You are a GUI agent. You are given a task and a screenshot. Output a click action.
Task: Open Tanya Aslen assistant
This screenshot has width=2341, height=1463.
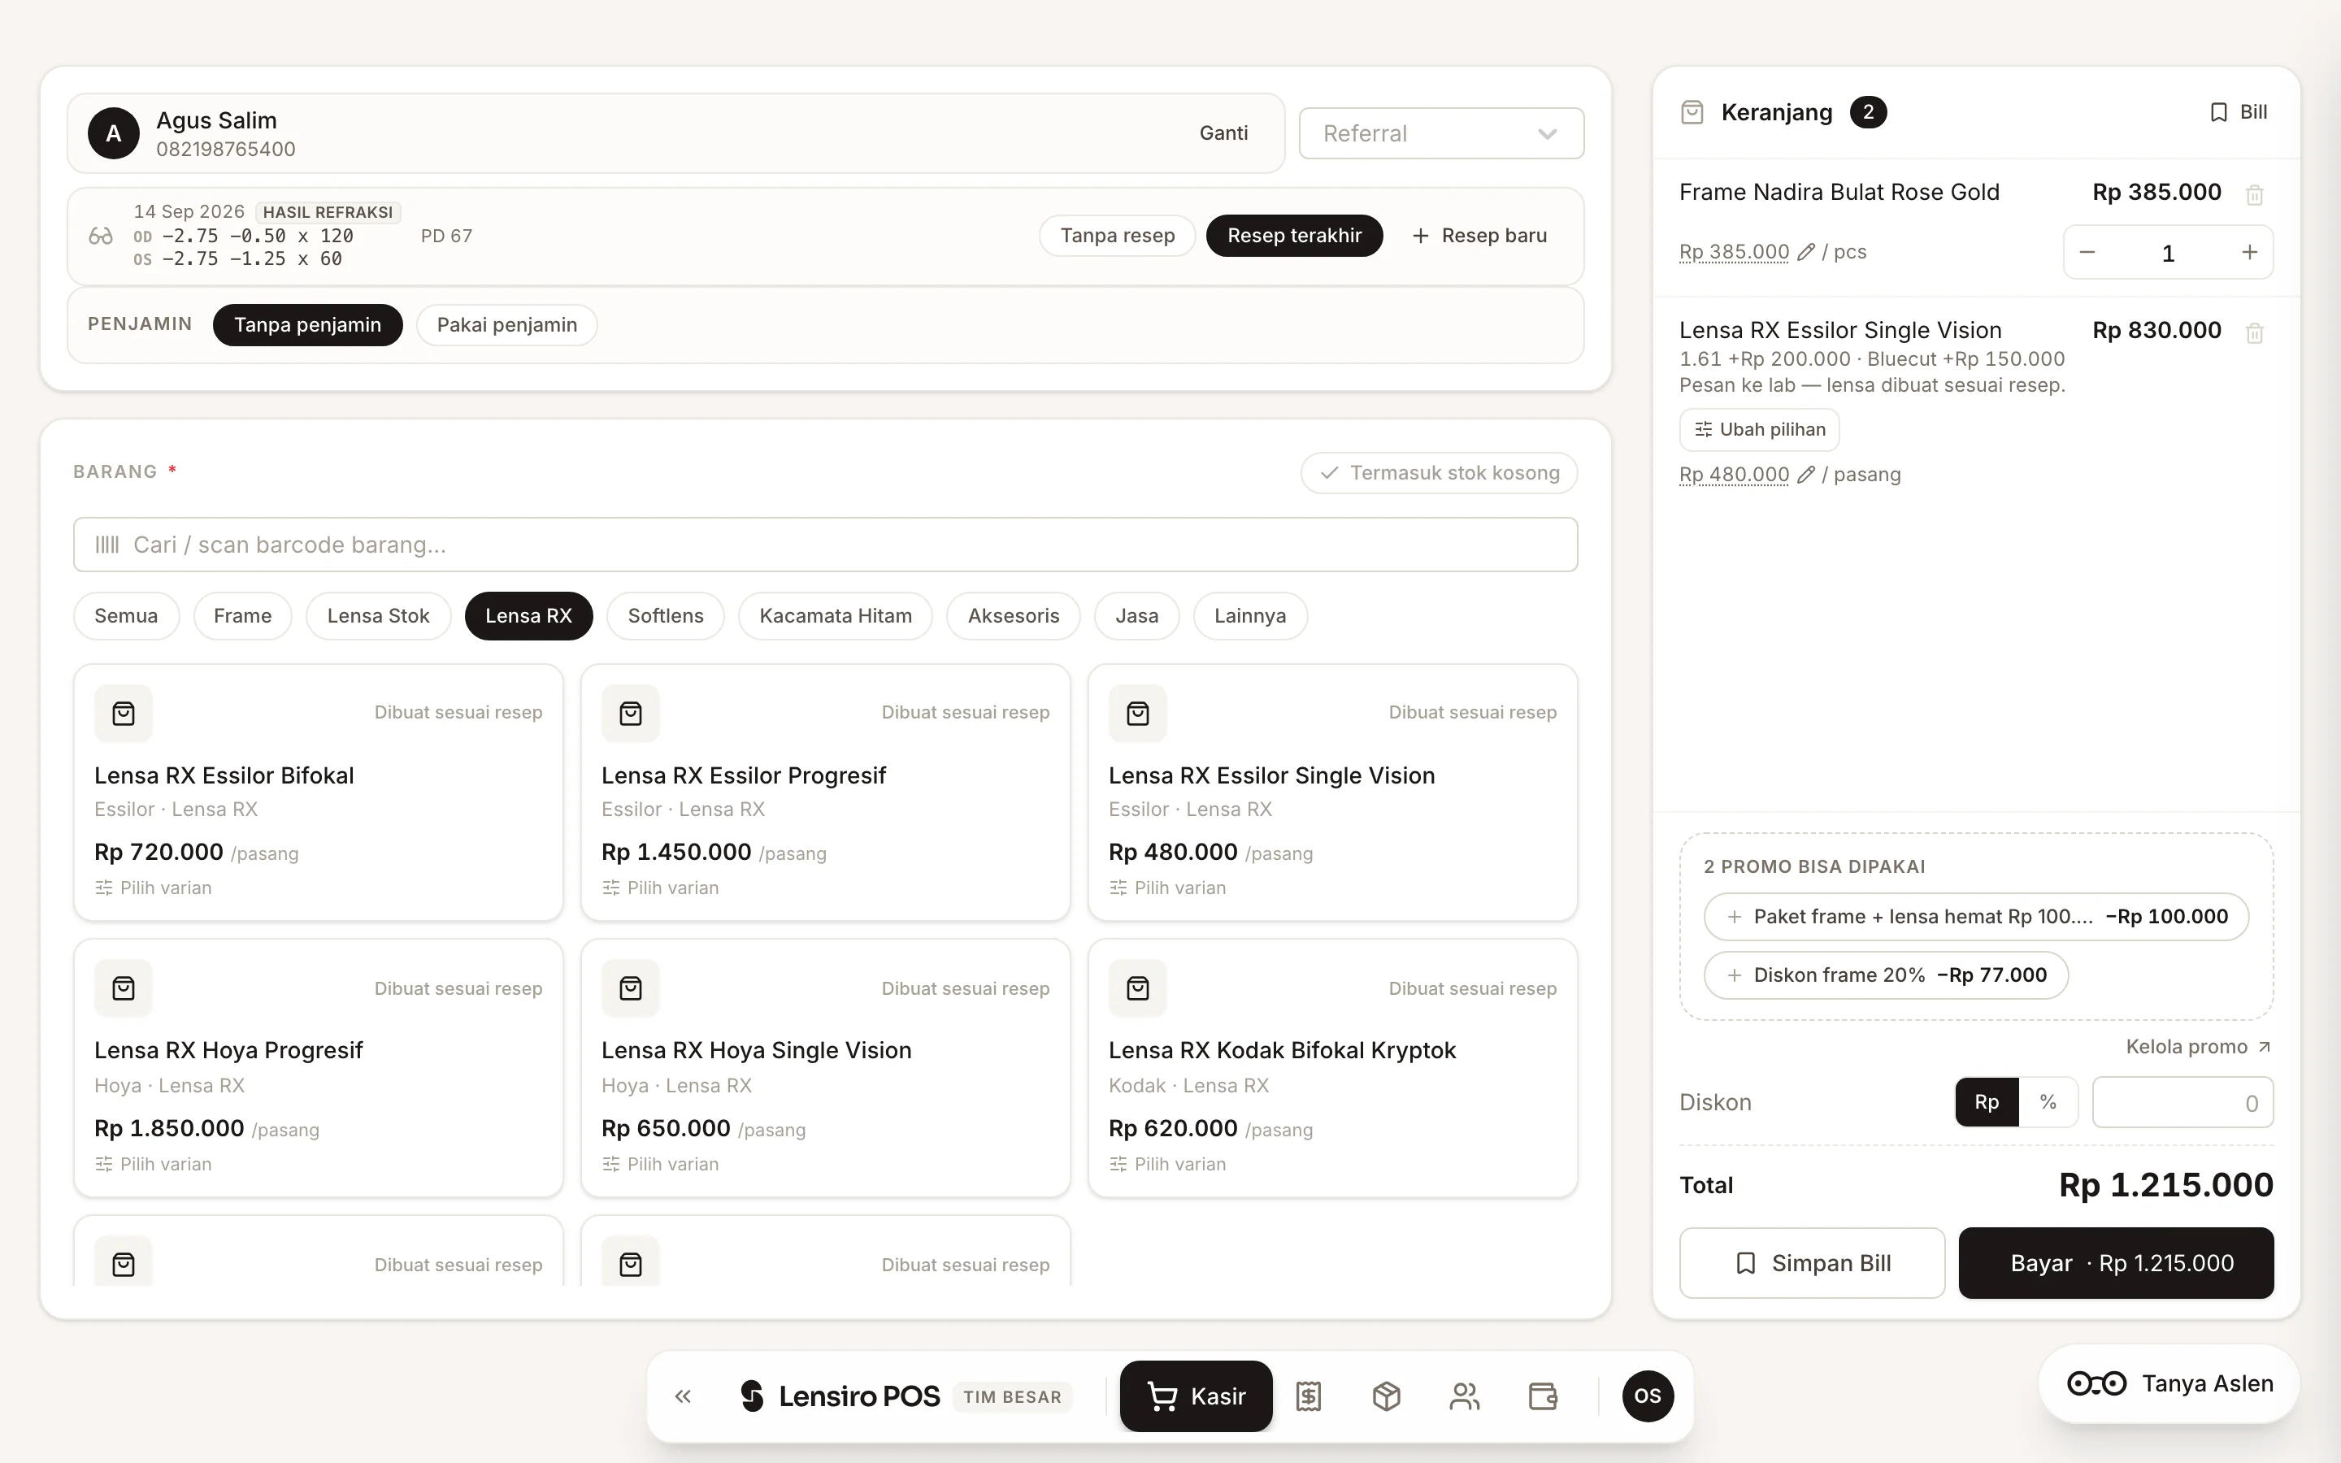point(2169,1383)
